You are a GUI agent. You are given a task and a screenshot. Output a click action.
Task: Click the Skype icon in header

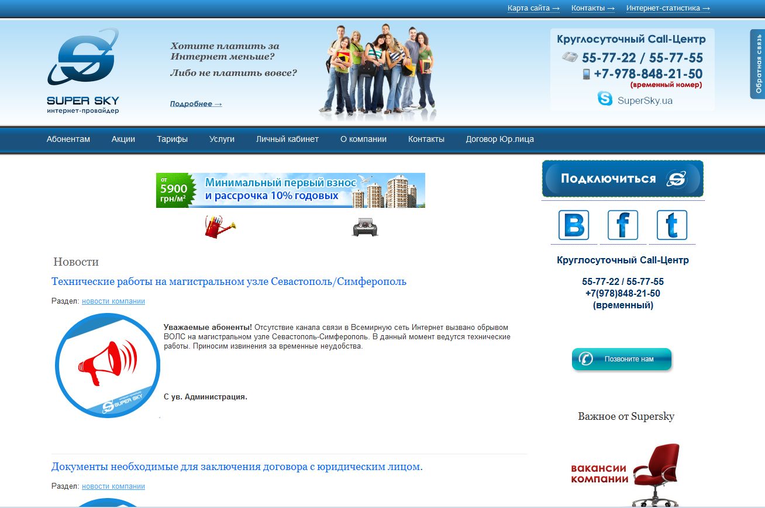coord(605,99)
